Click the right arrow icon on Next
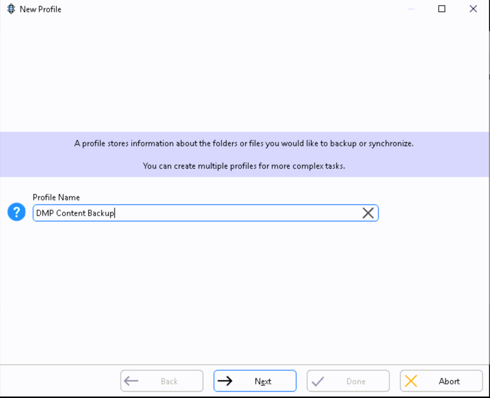The width and height of the screenshot is (490, 398). pyautogui.click(x=225, y=381)
